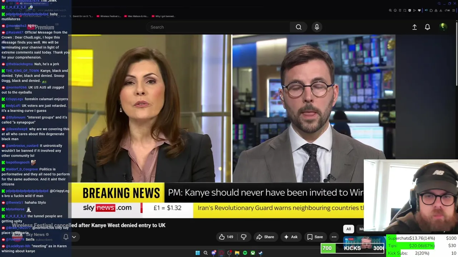Select the All filter chip
Image resolution: width=458 pixels, height=257 pixels.
coord(349,229)
